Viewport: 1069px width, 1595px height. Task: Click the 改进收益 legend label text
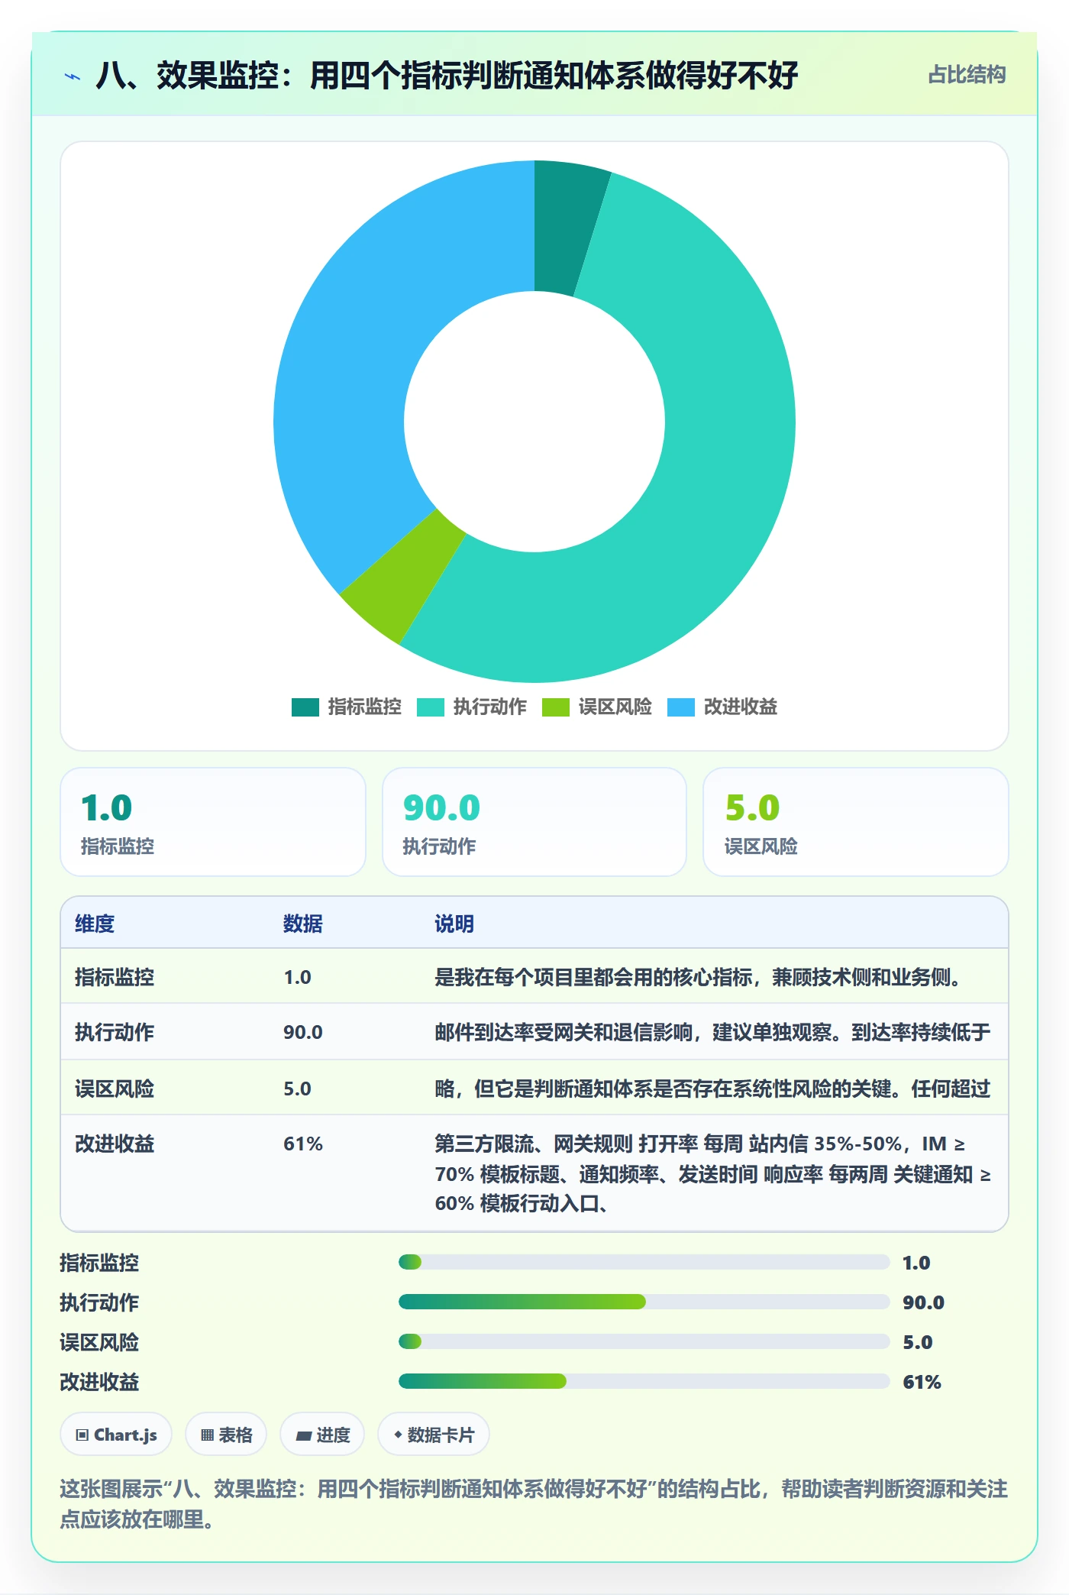(x=741, y=707)
